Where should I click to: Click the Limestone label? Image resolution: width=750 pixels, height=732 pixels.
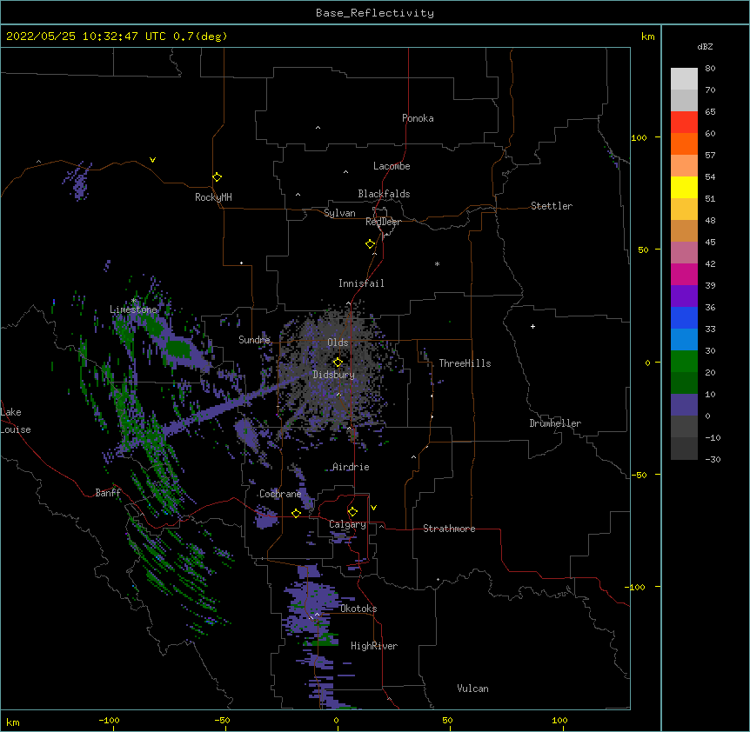click(x=133, y=309)
